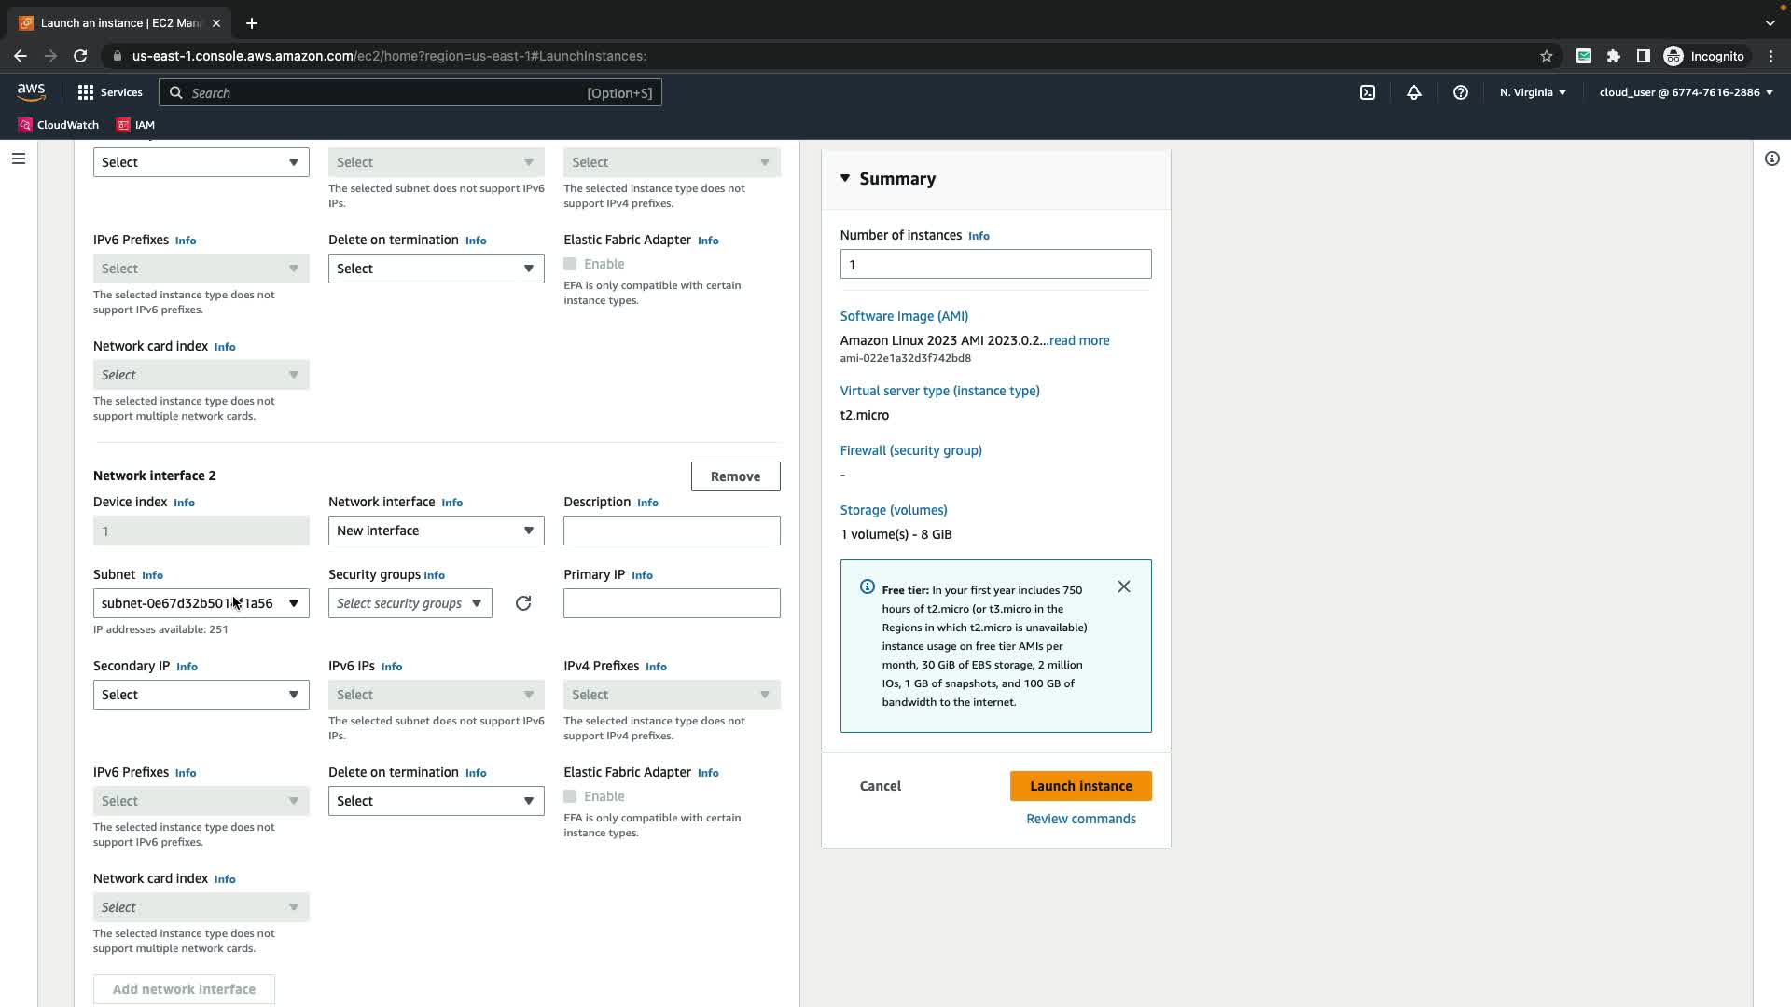Dismiss the Free tier info box

[1123, 586]
